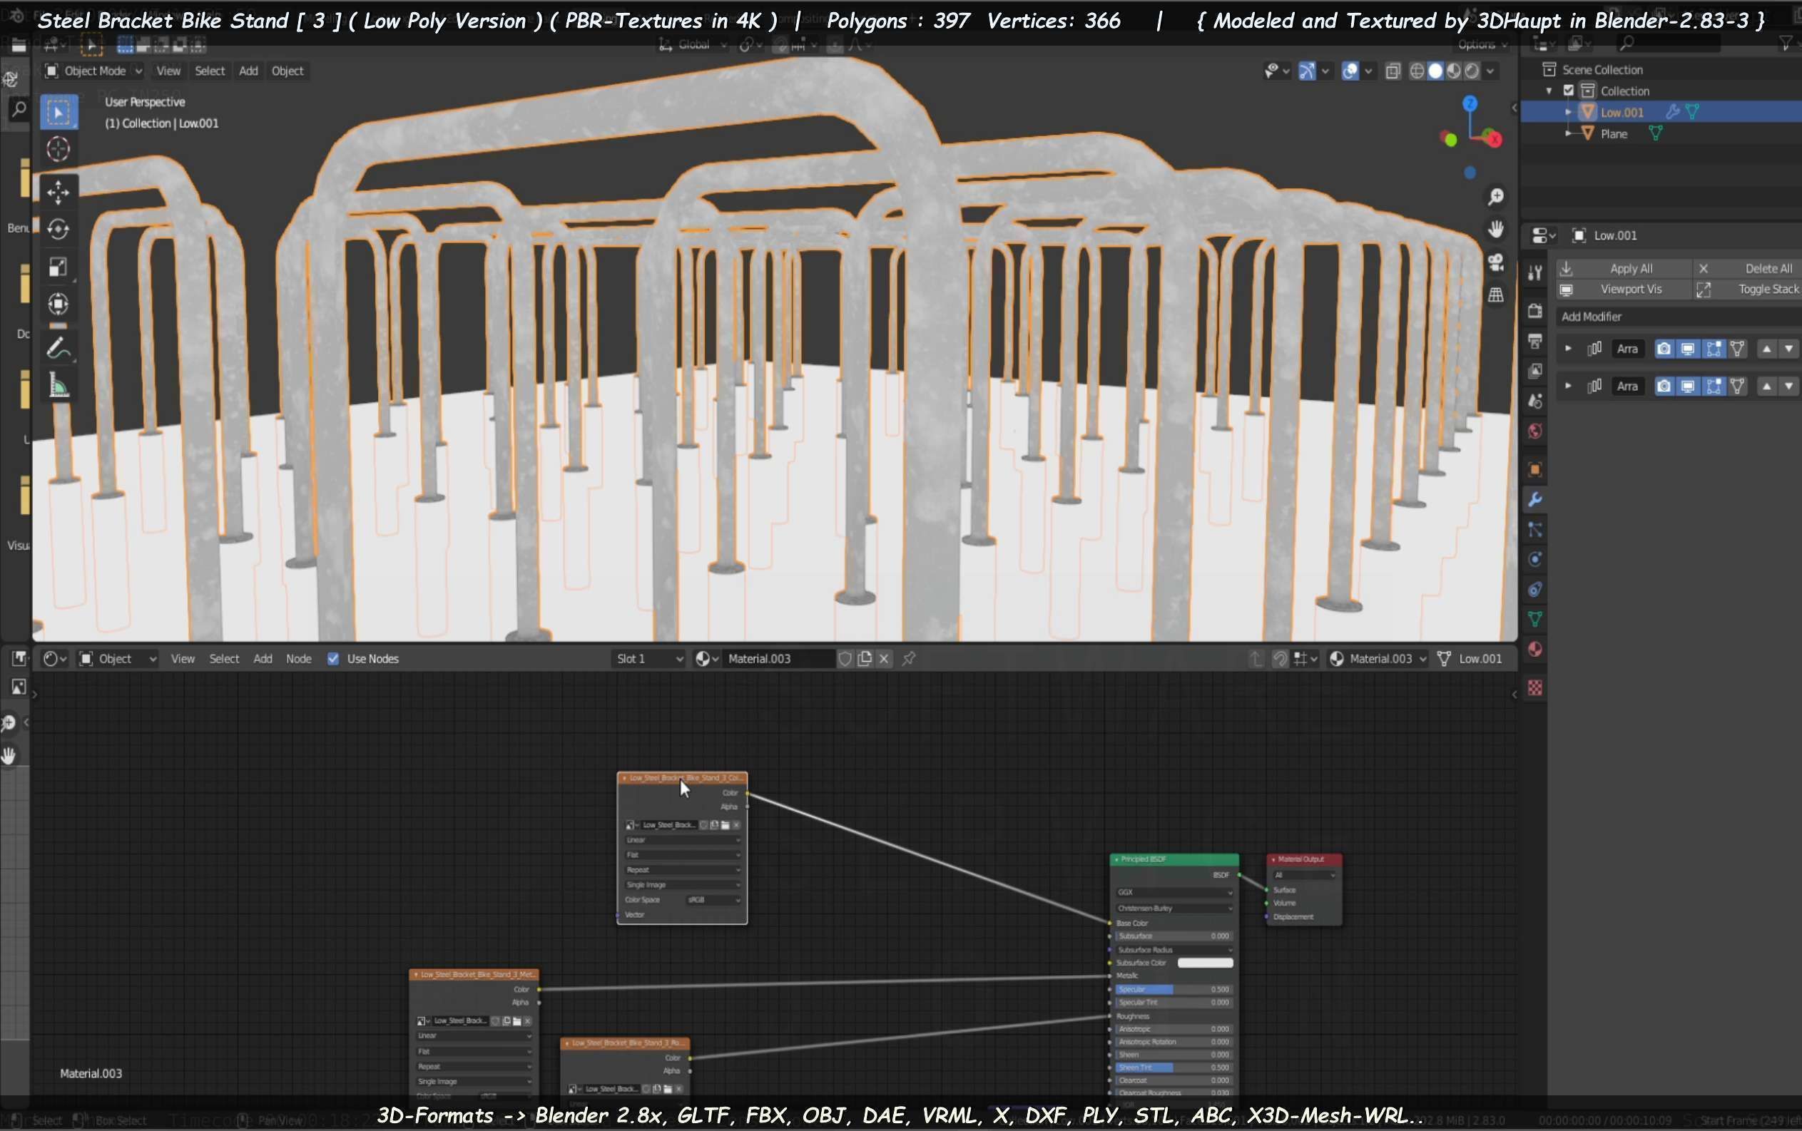Viewport: 1802px width, 1131px height.
Task: Toggle Collection visibility checkbox in outliner
Action: 1569,91
